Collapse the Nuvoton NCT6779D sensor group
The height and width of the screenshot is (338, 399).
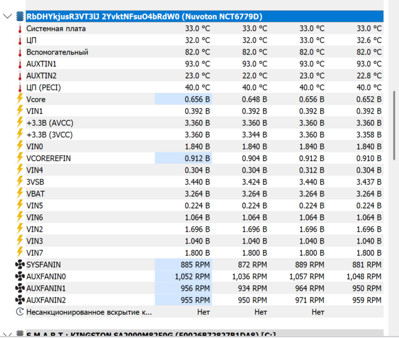[7, 16]
